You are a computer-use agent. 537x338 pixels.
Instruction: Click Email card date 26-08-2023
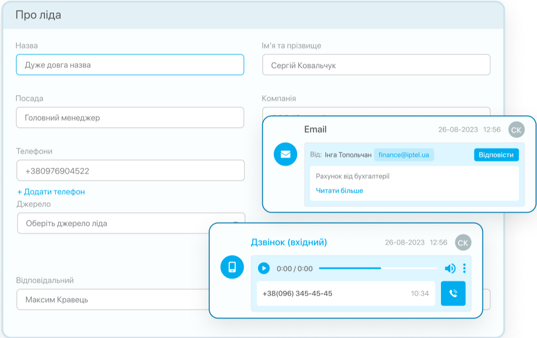click(458, 130)
